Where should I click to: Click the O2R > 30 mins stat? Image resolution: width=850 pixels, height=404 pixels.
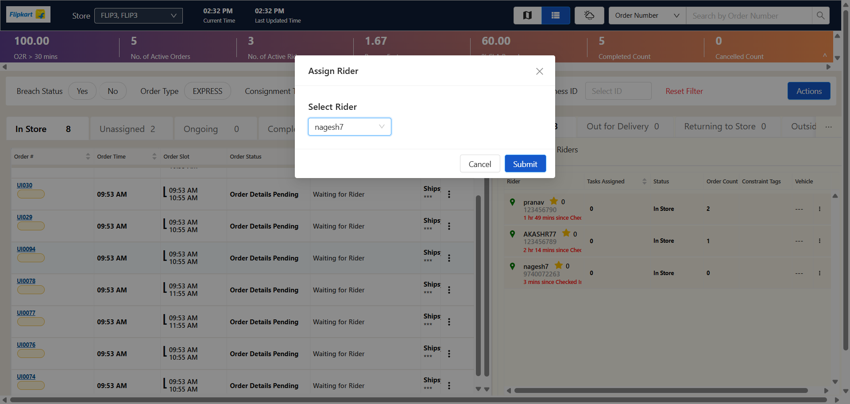coord(36,48)
